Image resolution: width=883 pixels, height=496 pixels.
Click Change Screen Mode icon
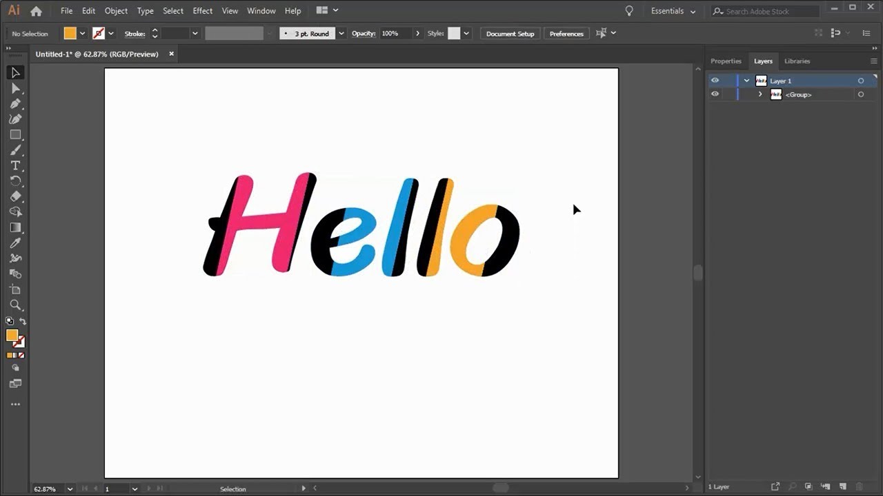[x=15, y=383]
